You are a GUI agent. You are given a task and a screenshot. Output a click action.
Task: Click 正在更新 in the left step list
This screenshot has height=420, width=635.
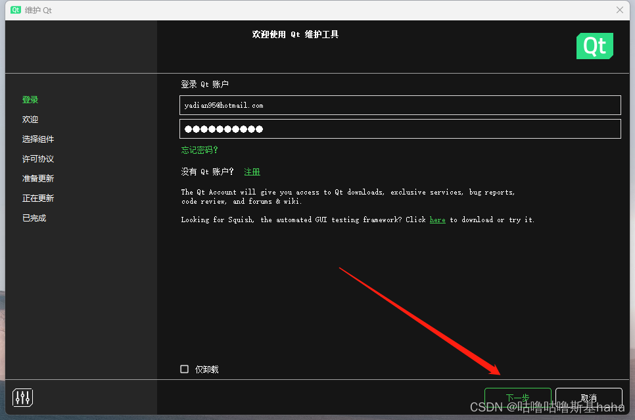pos(38,198)
